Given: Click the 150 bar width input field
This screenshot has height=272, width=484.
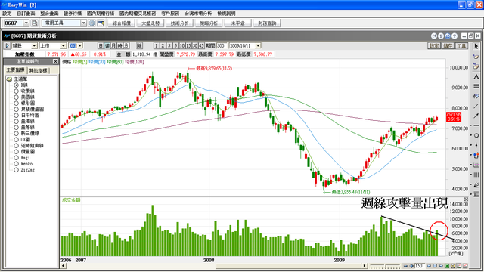Looking at the screenshot, I should 419,266.
